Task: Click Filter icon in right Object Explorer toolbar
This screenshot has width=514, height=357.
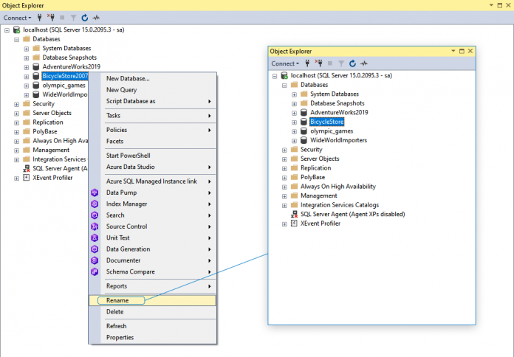Action: pos(341,63)
